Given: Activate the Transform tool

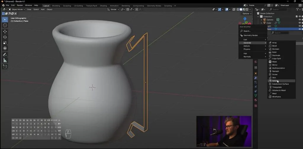Looking at the screenshot, I should coord(5,48).
